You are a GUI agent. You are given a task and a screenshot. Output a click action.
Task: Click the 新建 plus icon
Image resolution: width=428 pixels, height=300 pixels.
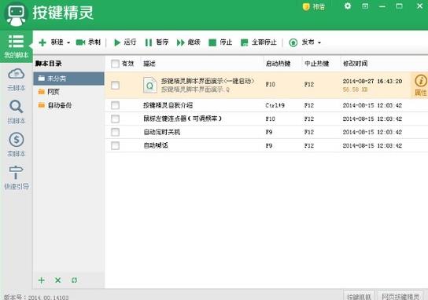(x=42, y=42)
